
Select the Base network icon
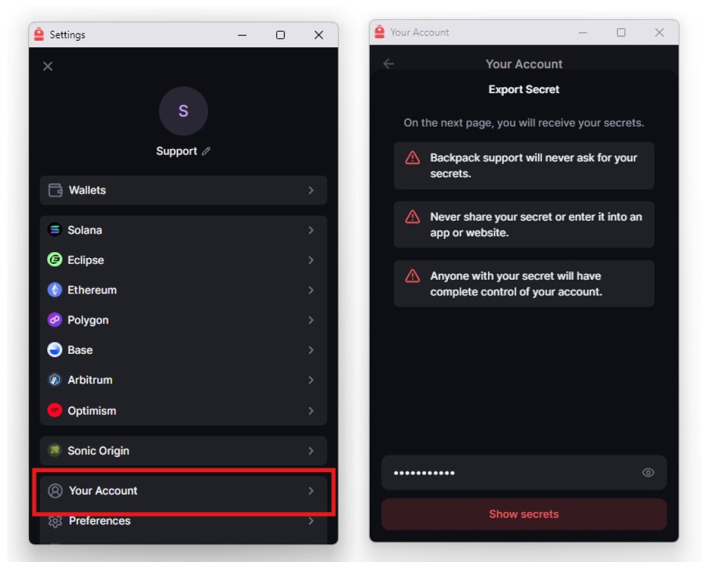pos(56,350)
